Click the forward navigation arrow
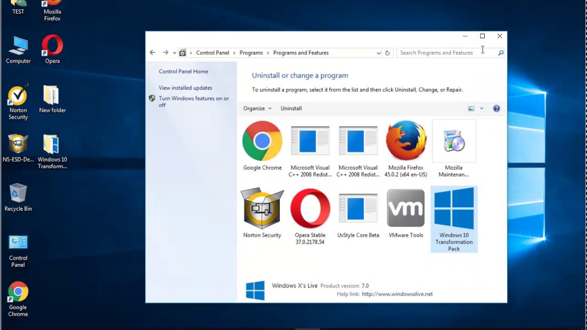 166,53
